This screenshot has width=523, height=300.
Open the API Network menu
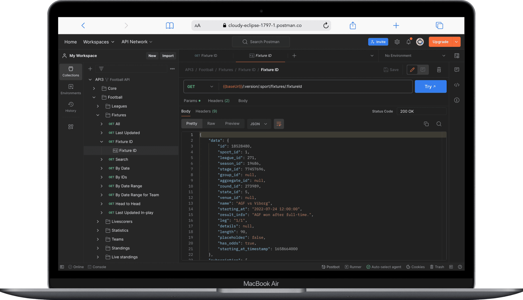tap(137, 42)
